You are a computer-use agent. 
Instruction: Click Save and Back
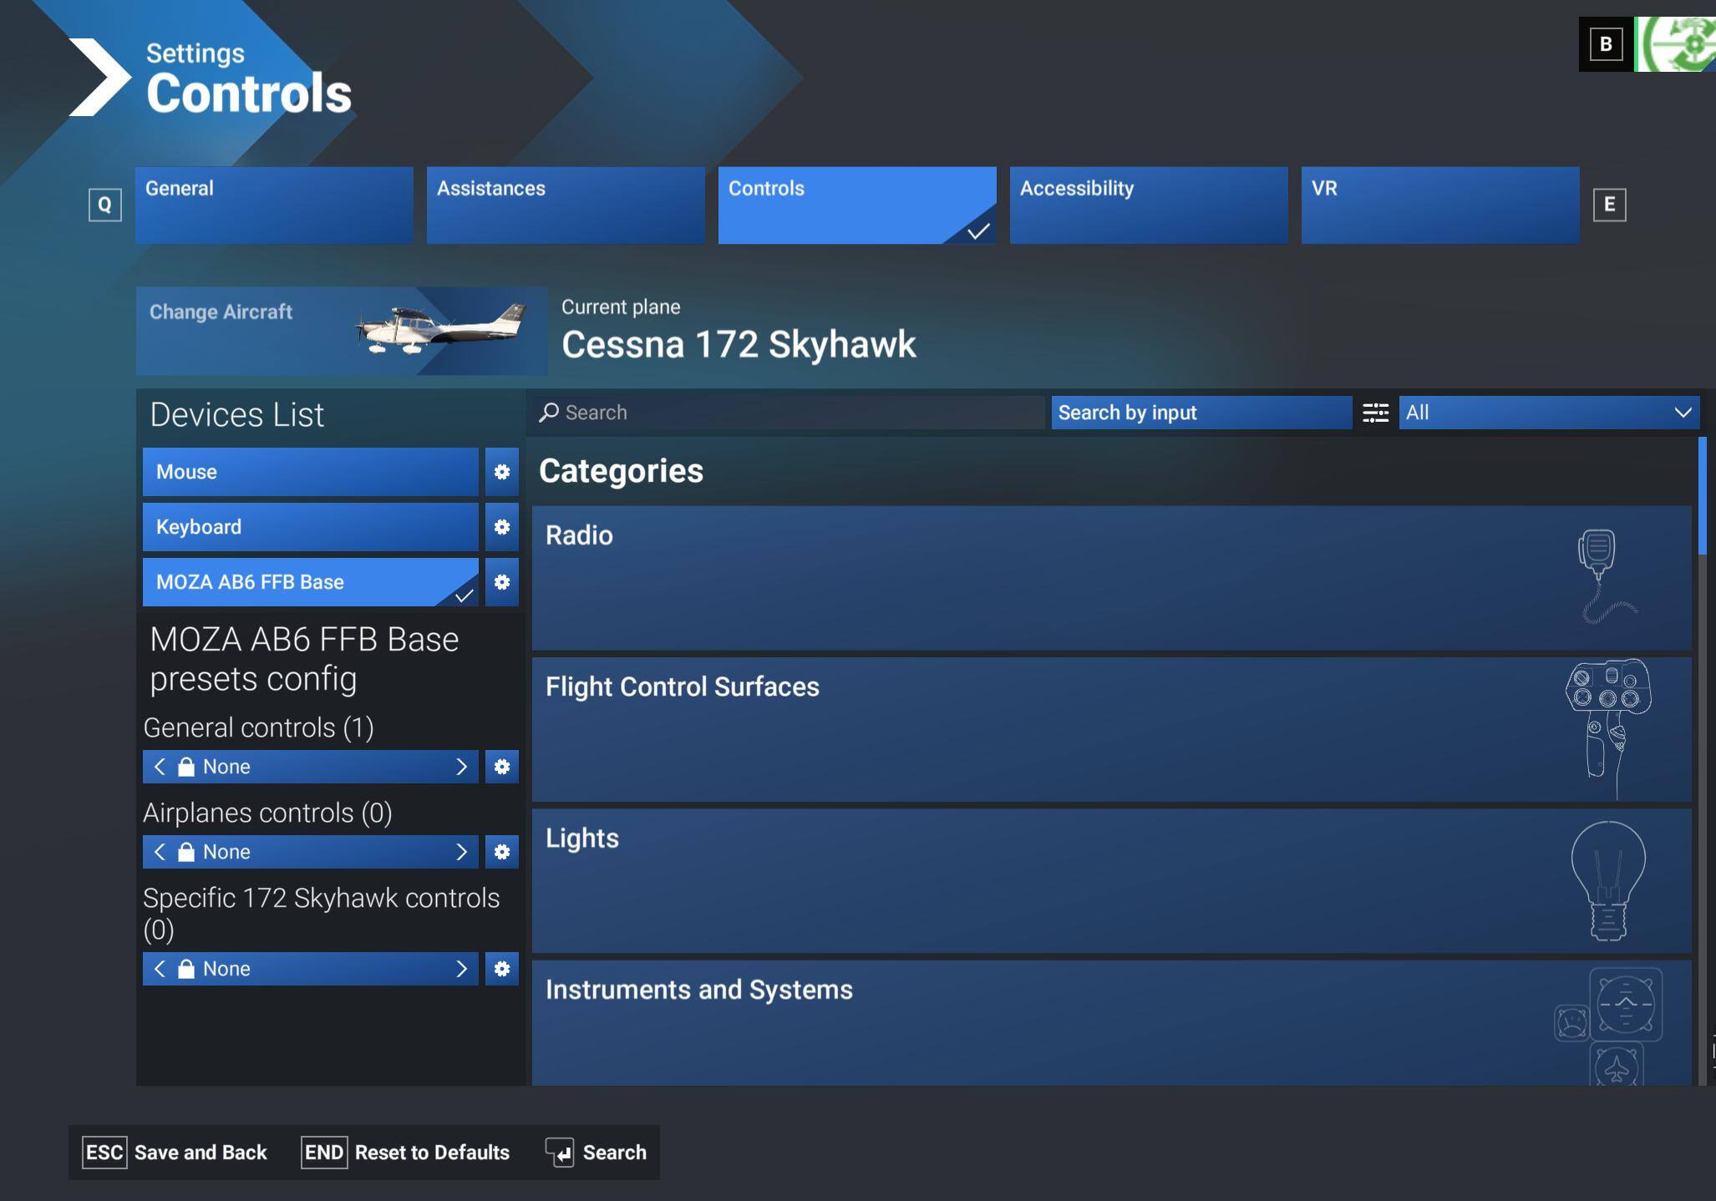pyautogui.click(x=175, y=1153)
